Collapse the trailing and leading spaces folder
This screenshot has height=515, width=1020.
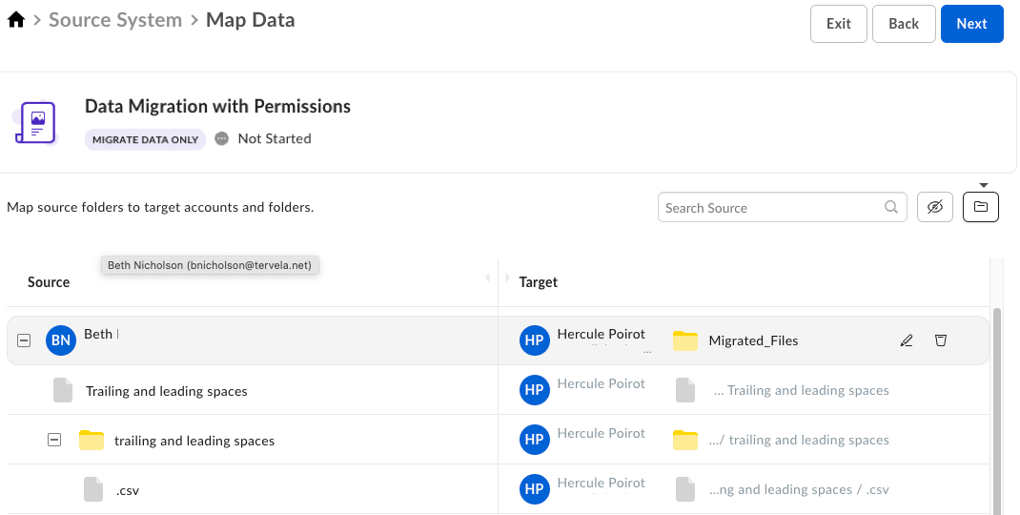pos(54,440)
